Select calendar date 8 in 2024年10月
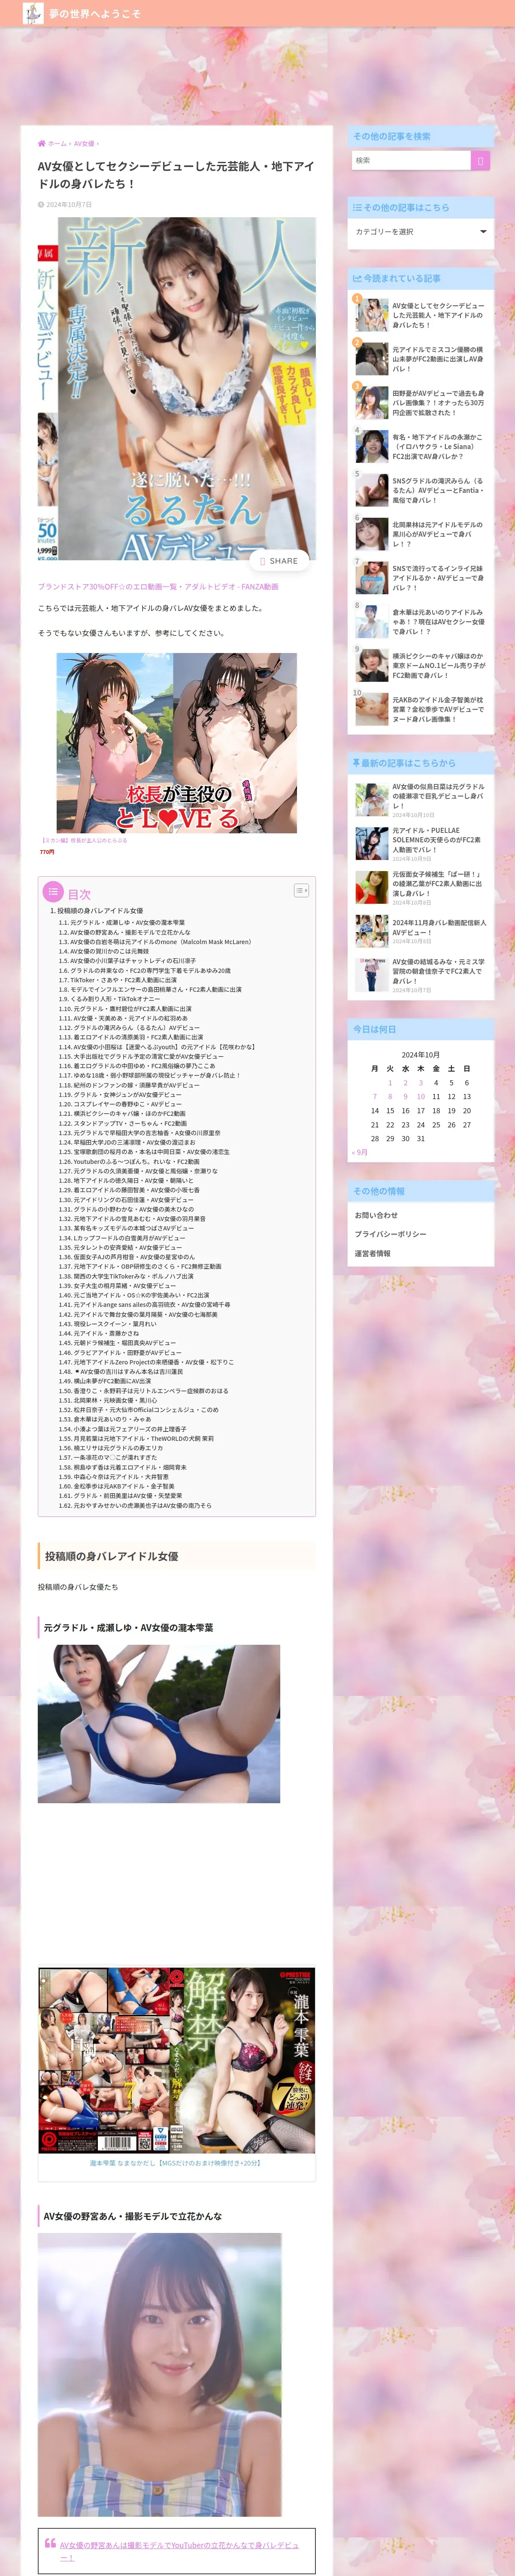The height and width of the screenshot is (2576, 515). click(390, 1097)
